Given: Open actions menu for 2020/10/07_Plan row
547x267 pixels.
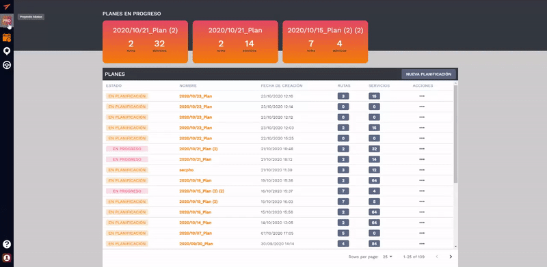Looking at the screenshot, I should coord(422,233).
